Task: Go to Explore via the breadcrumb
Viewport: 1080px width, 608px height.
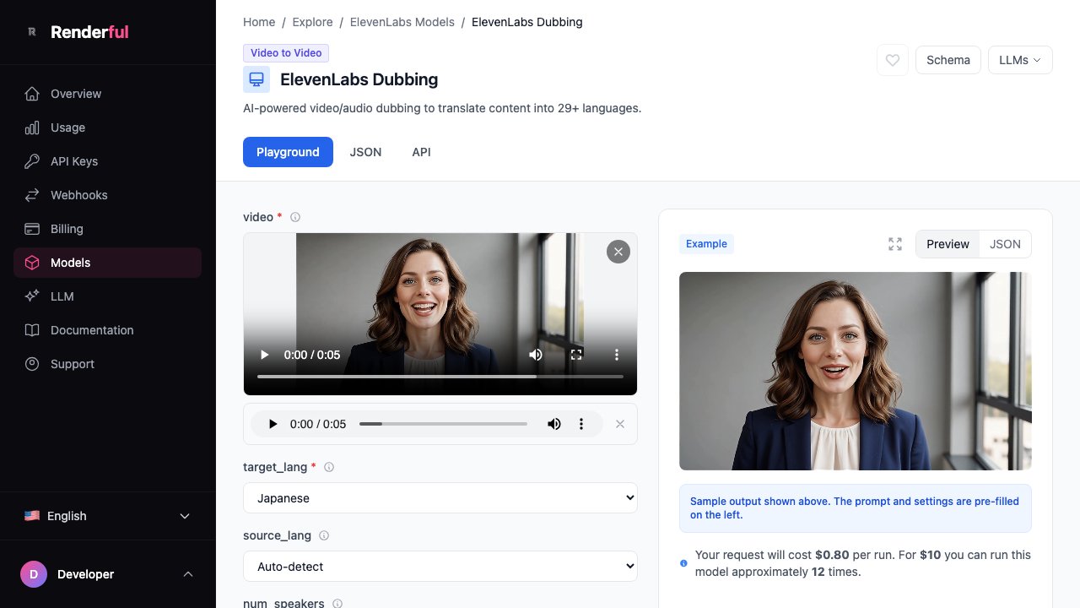Action: point(312,22)
